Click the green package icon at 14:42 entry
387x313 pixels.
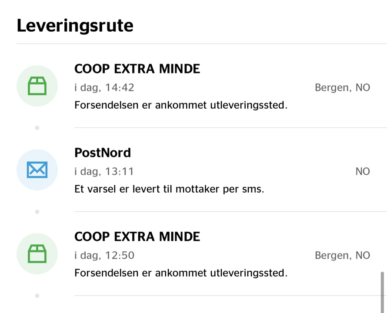pos(37,86)
